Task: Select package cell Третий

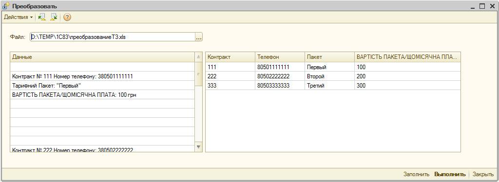Action: point(329,86)
